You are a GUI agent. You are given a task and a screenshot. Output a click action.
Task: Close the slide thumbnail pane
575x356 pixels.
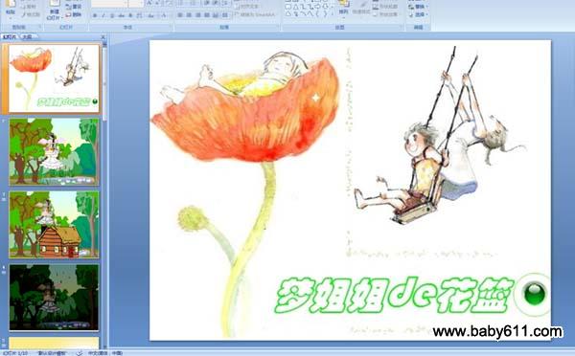pos(103,37)
